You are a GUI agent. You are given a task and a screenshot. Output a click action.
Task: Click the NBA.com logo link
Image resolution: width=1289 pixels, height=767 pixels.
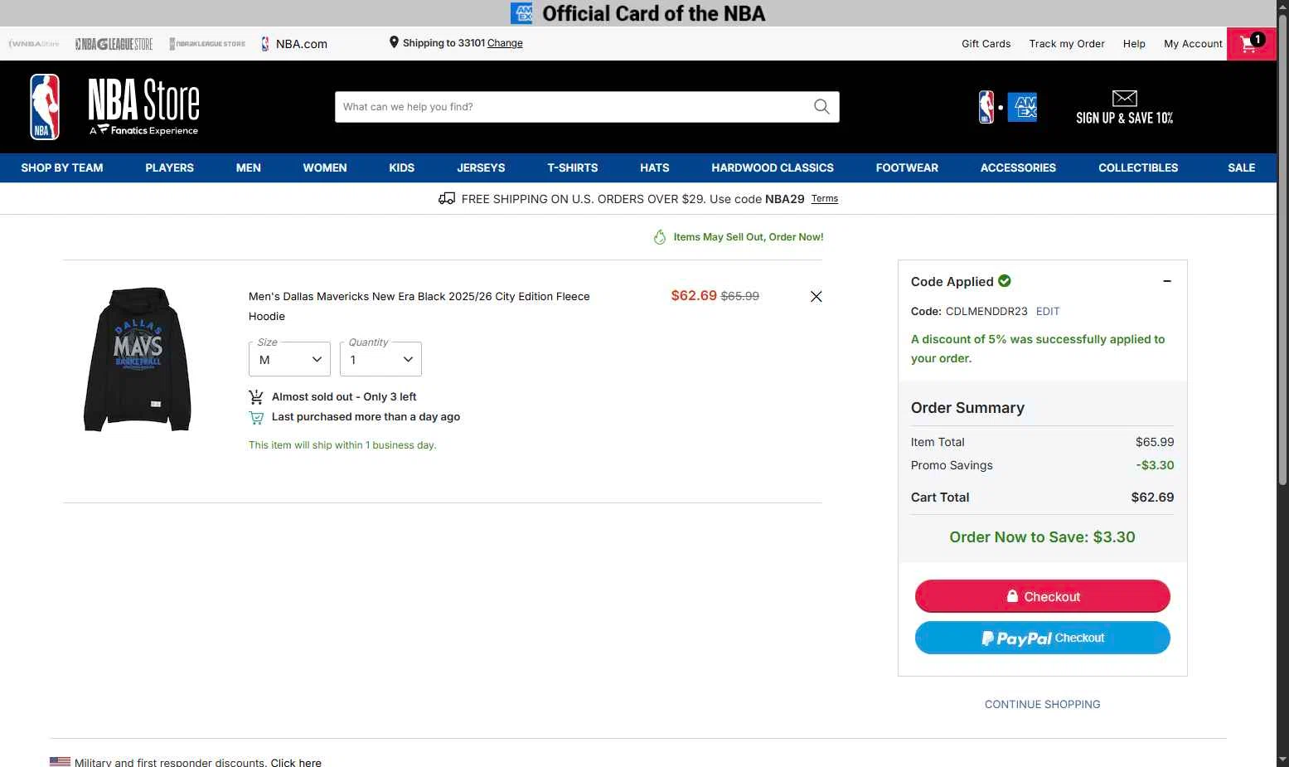(294, 44)
